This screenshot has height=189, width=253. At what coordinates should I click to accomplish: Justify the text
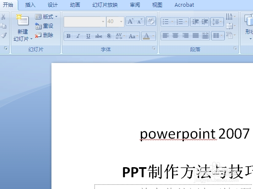(195, 36)
